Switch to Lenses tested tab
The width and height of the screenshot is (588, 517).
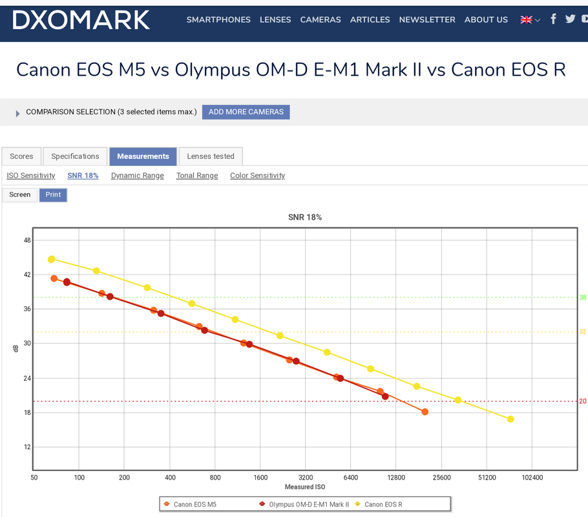[211, 156]
